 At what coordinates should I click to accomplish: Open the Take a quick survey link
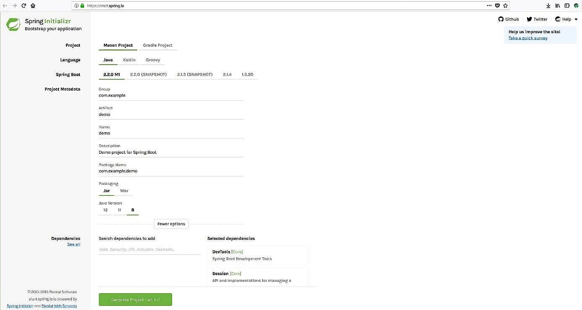pos(527,38)
